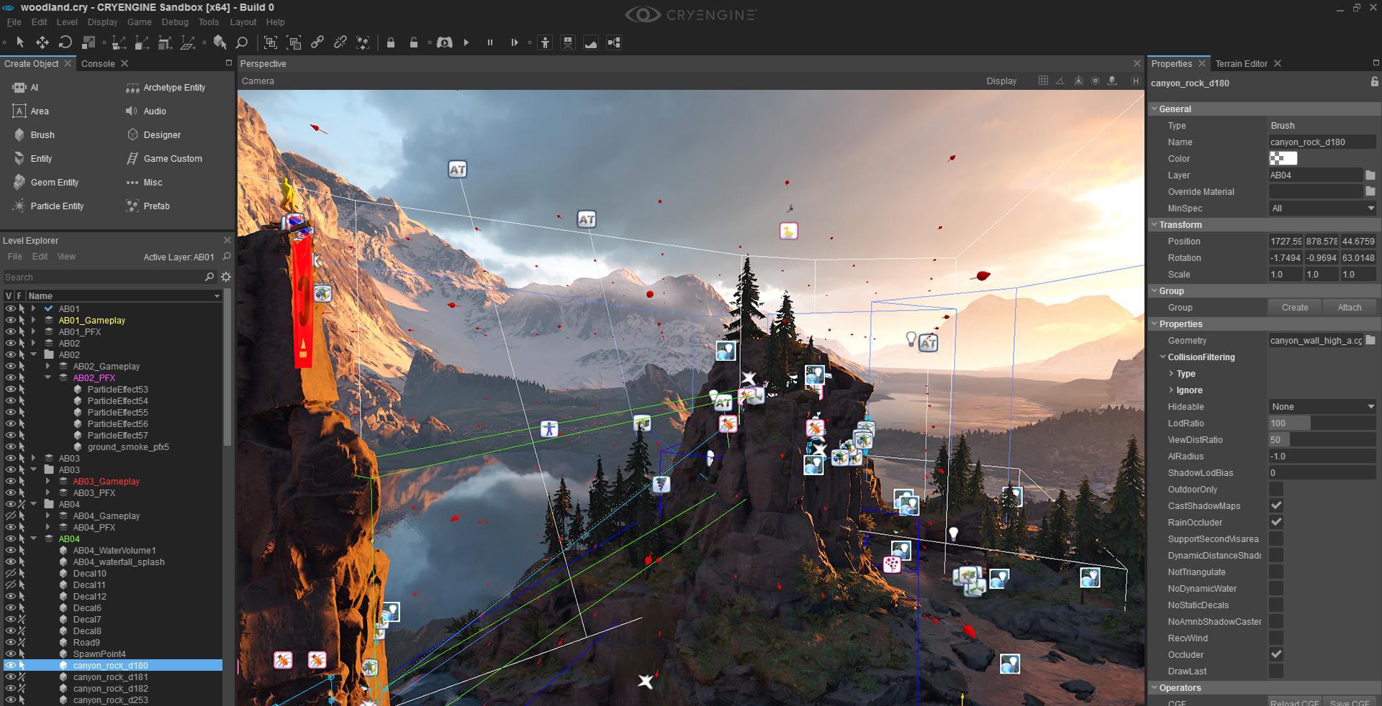The image size is (1382, 706).
Task: Activate the Rotate tool in toolbar
Action: pyautogui.click(x=66, y=42)
